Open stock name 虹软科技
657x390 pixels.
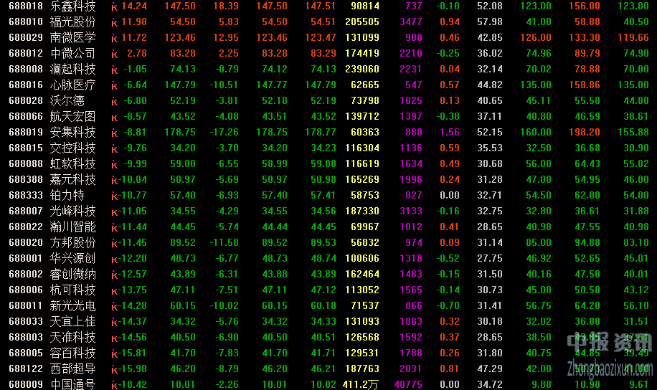pos(73,163)
